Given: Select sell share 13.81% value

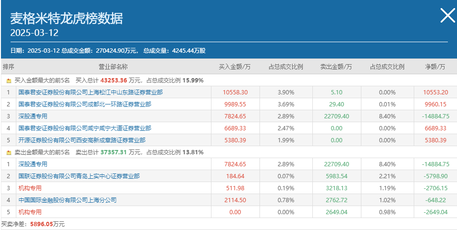Looking at the screenshot, I should point(193,152).
